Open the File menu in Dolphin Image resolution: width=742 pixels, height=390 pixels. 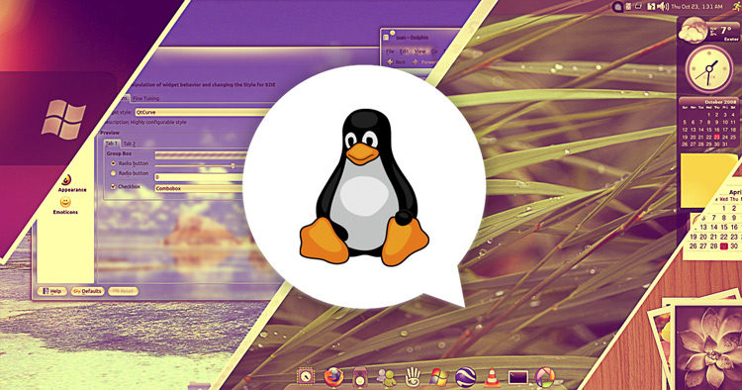tap(390, 51)
